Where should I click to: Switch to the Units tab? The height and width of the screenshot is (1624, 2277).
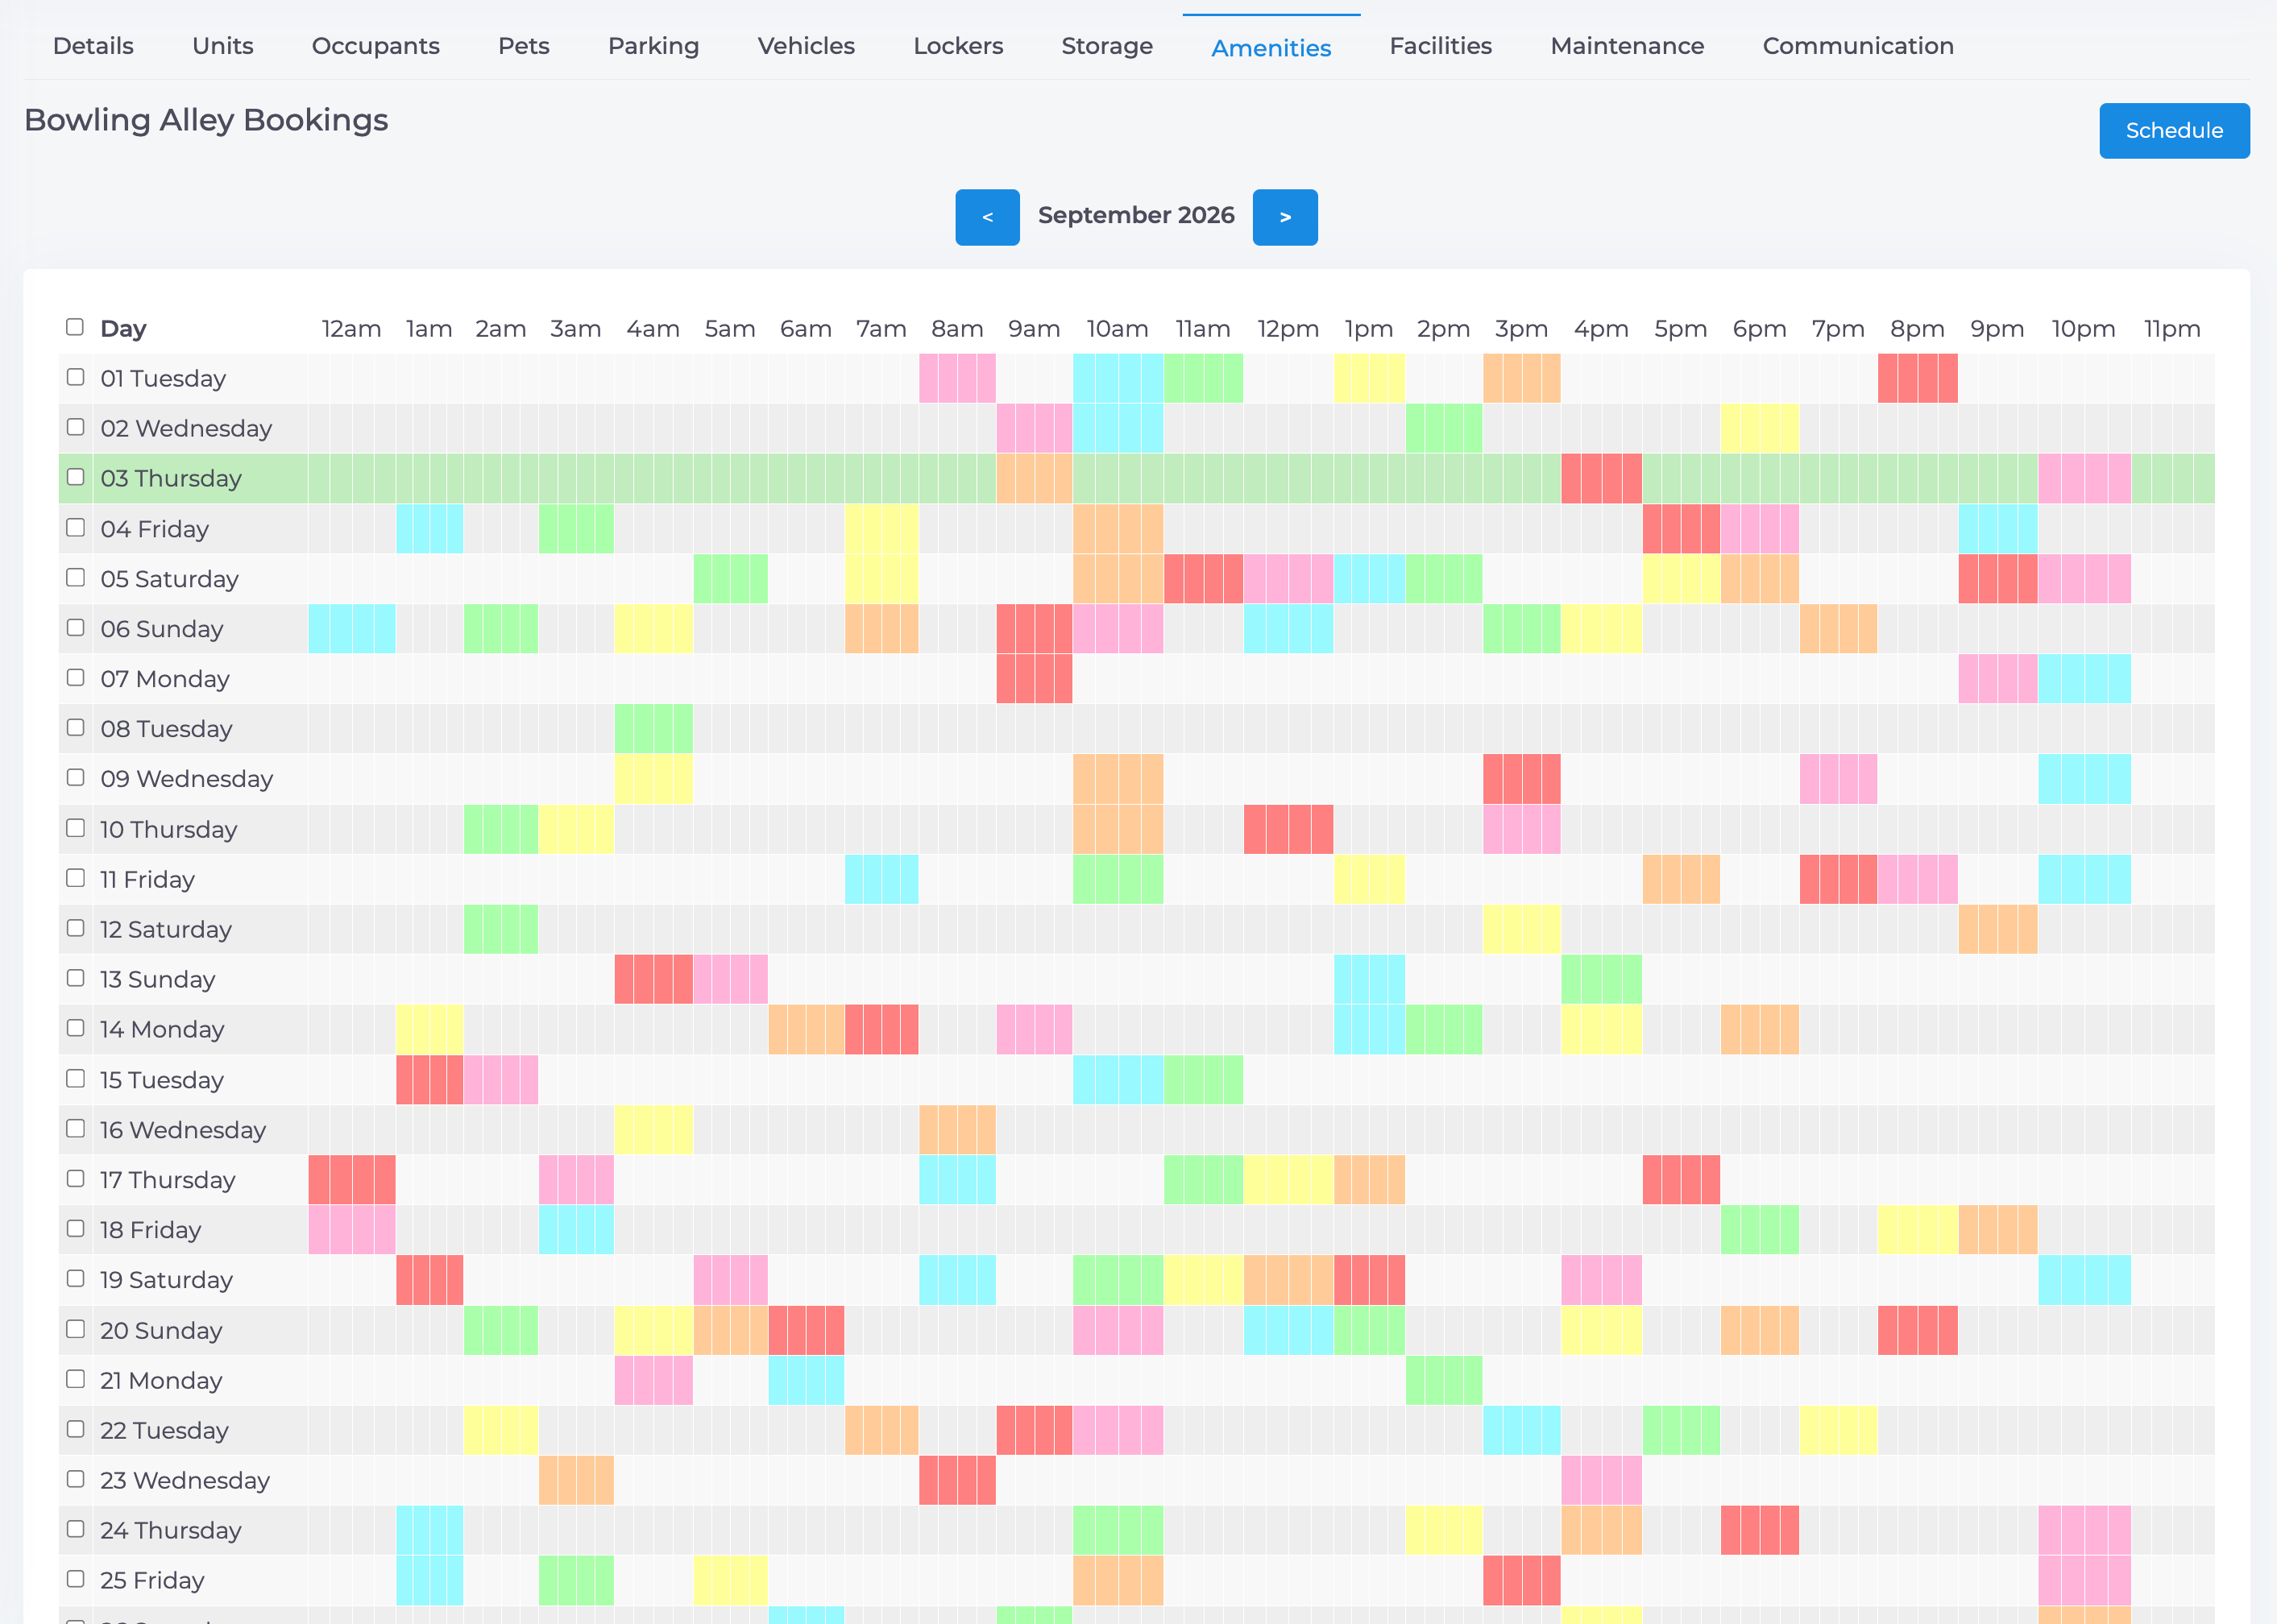(223, 46)
